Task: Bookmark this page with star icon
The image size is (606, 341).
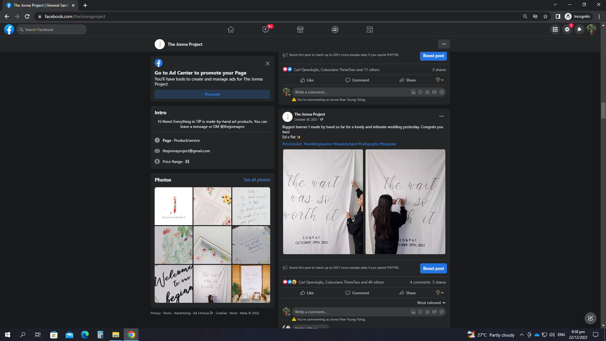Action: 545,16
